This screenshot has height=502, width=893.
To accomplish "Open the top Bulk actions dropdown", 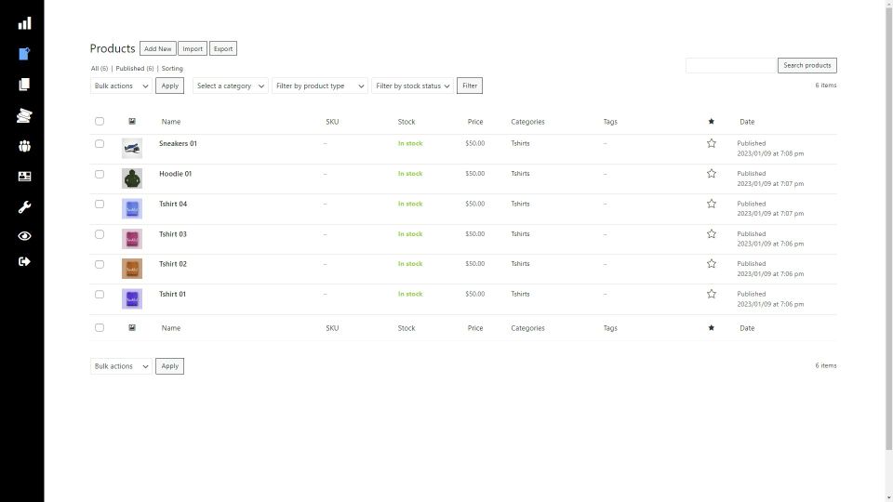I will pos(121,86).
